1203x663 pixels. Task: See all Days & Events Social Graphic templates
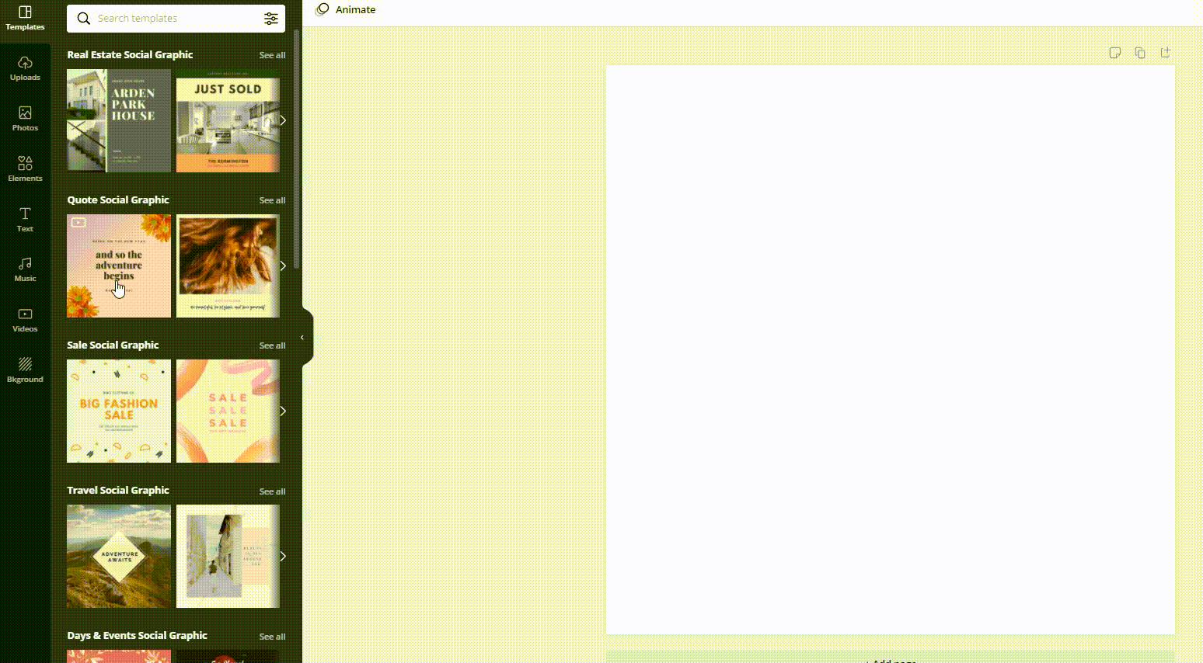click(x=272, y=637)
